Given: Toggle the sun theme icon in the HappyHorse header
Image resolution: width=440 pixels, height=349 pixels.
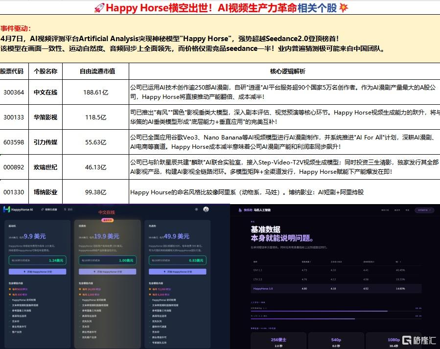Looking at the screenshot, I should [196, 209].
